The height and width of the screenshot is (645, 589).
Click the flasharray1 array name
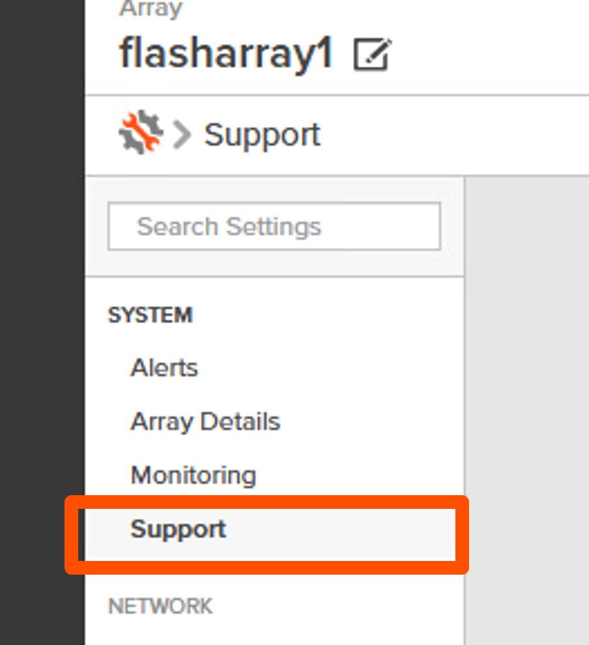coord(225,53)
